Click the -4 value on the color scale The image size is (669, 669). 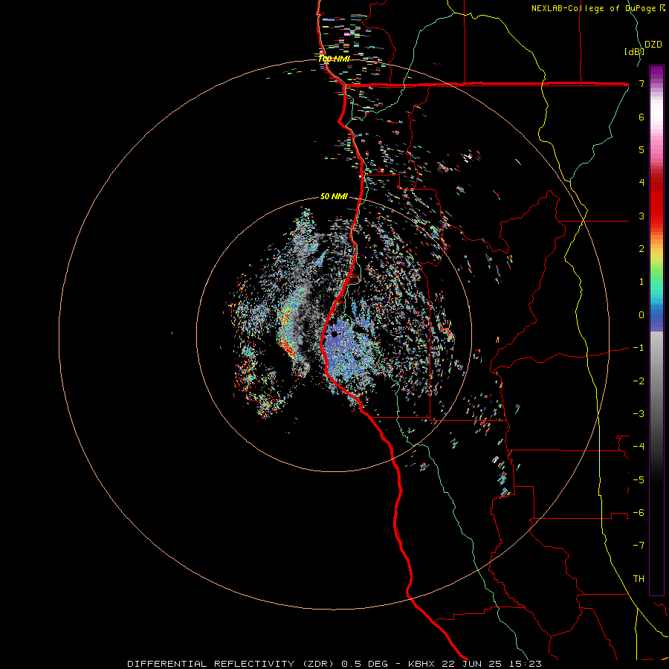639,447
